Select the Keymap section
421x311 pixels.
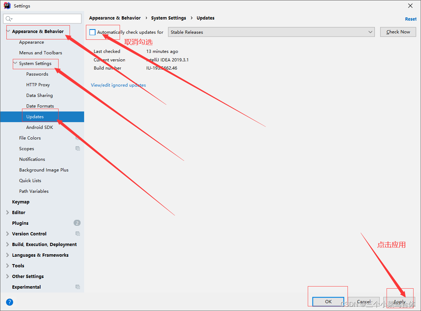pyautogui.click(x=21, y=202)
